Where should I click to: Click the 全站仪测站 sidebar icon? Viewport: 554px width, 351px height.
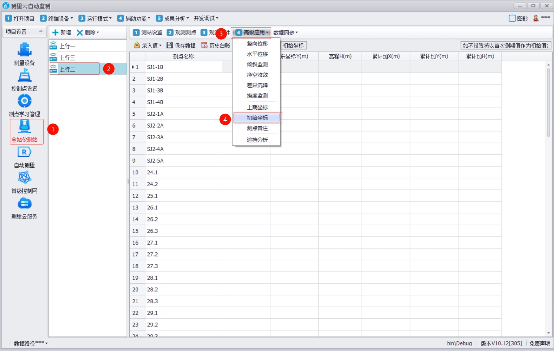tap(24, 127)
